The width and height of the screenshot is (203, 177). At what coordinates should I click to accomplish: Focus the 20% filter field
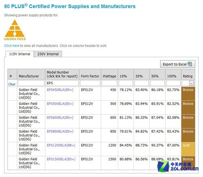(142, 83)
